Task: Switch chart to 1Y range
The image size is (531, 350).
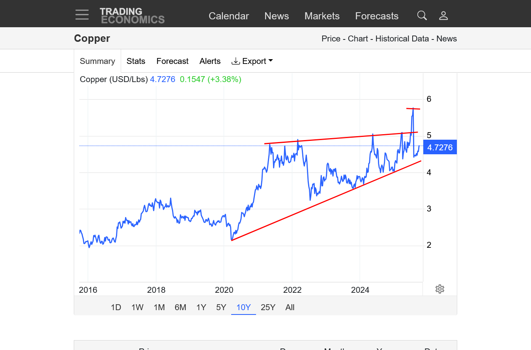Action: coord(201,307)
